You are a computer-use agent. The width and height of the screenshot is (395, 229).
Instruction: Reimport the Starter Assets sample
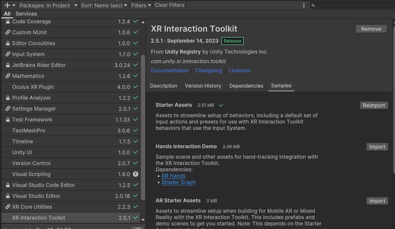click(374, 105)
